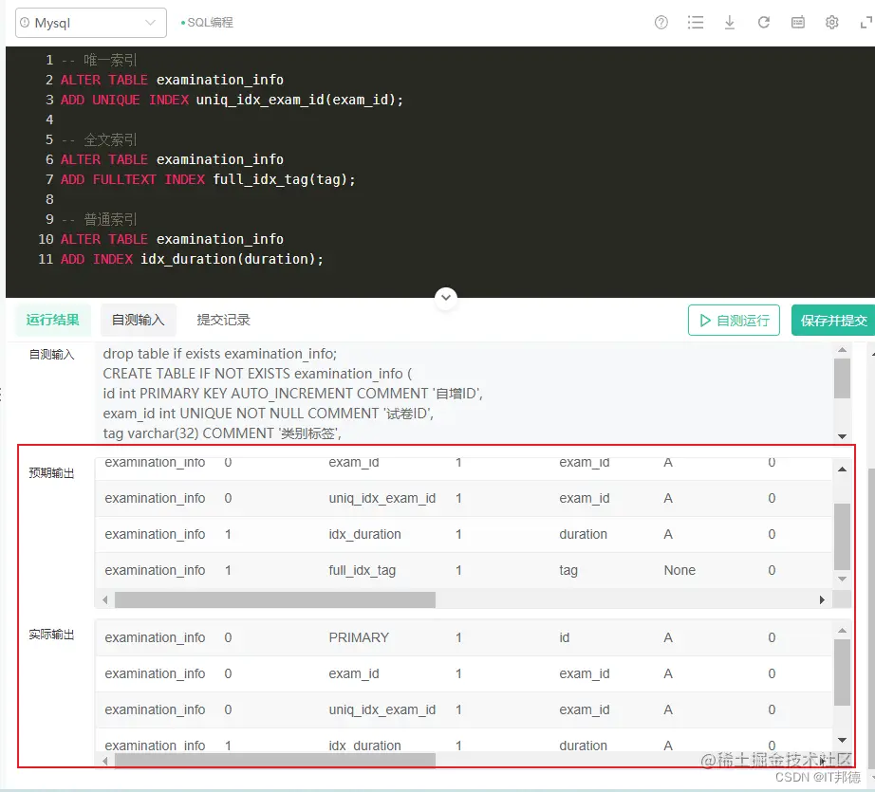Open the Mysql language dropdown

pyautogui.click(x=91, y=23)
